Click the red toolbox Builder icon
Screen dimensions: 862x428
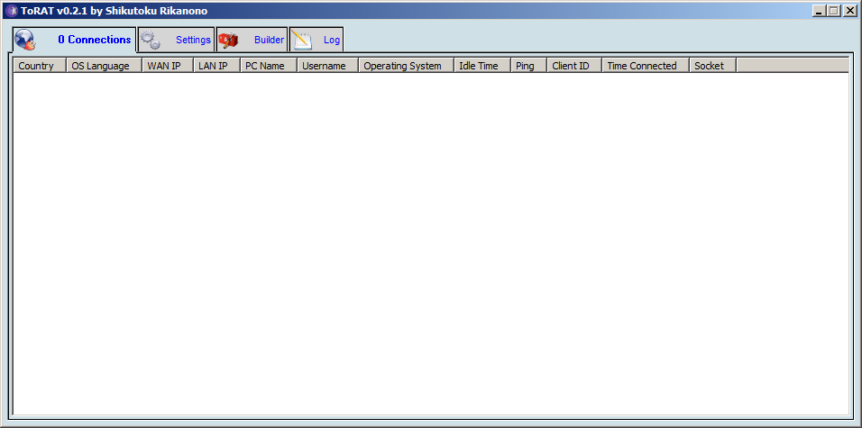click(229, 40)
